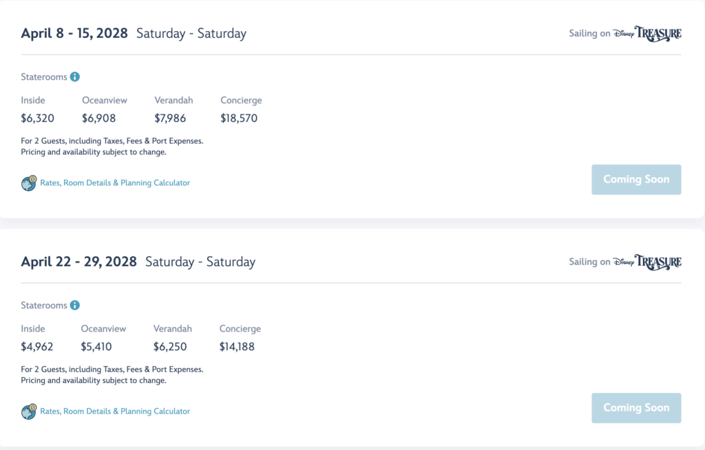
Task: Click the April 22 - 29, 2028 heading
Action: [78, 261]
